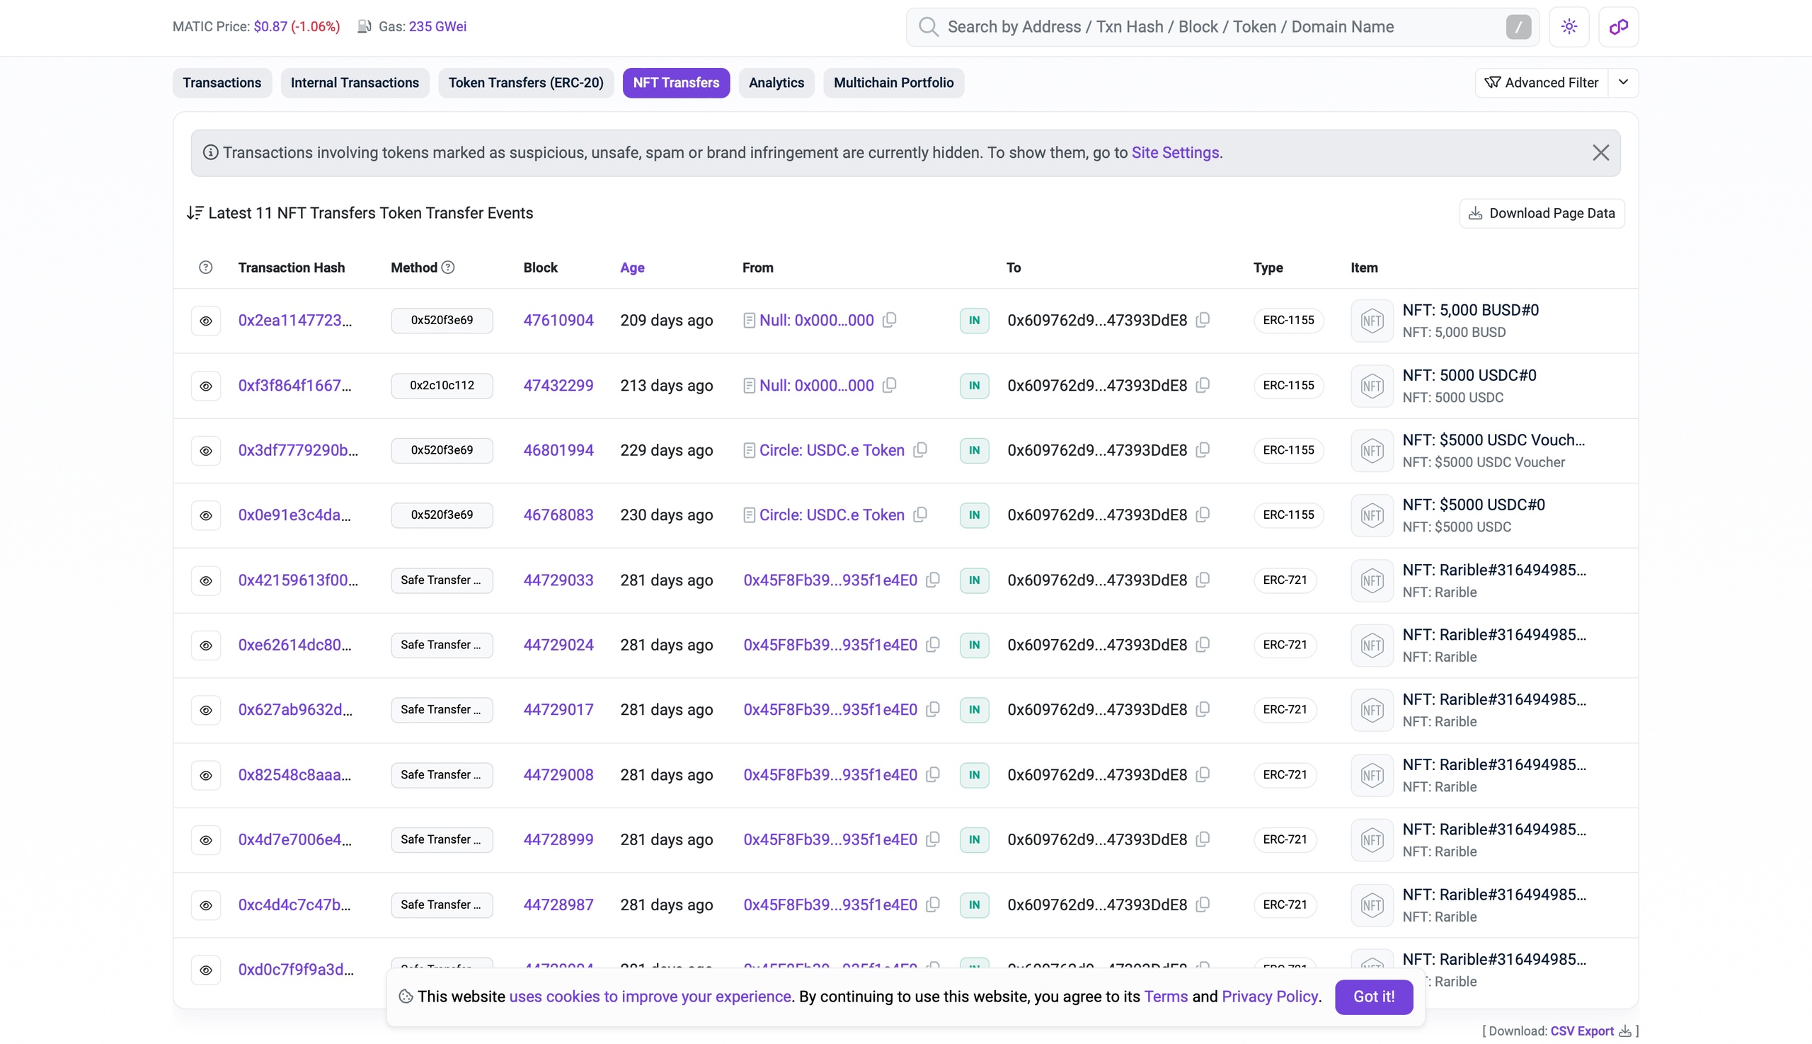Toggle the Age column format

(x=632, y=268)
